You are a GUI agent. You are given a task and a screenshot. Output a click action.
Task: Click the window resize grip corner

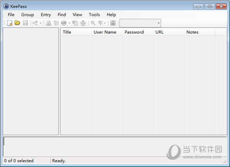click(225, 162)
